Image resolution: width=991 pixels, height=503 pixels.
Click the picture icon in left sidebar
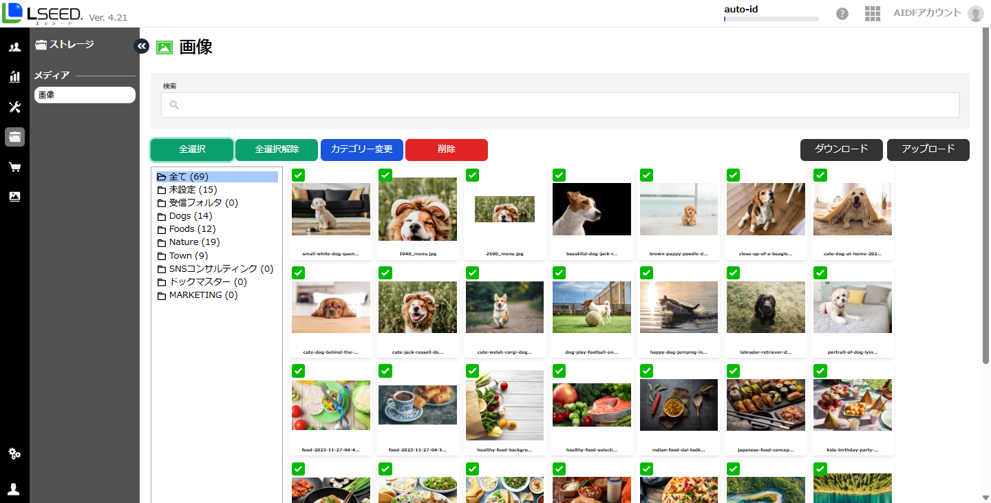14,197
